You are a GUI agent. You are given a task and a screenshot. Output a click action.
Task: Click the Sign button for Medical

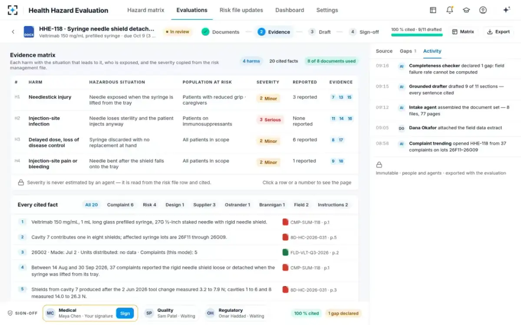125,313
